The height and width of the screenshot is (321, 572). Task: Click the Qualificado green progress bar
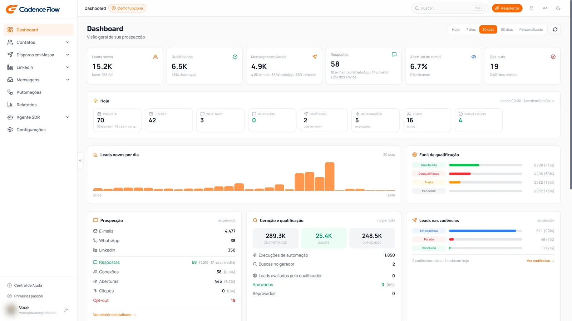point(464,165)
